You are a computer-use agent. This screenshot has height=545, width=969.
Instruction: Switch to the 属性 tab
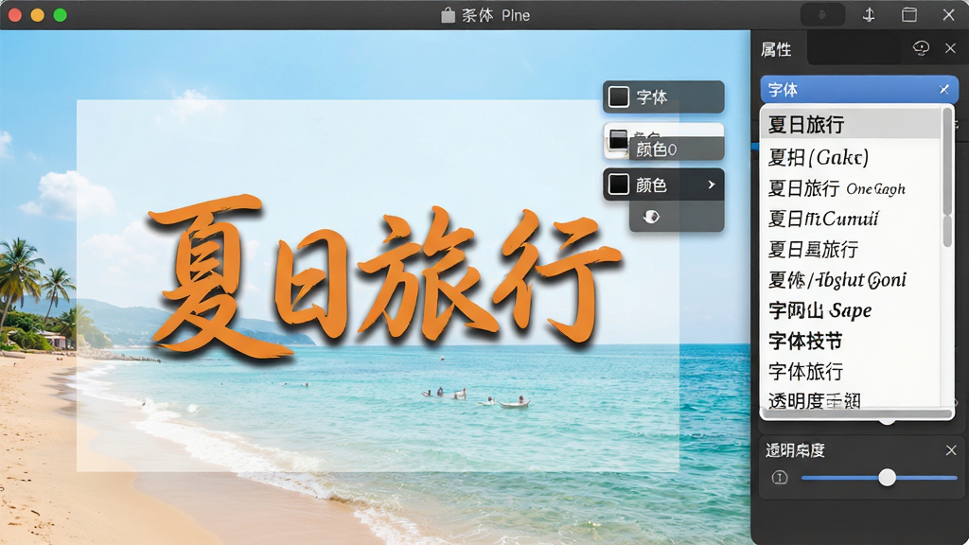coord(776,49)
